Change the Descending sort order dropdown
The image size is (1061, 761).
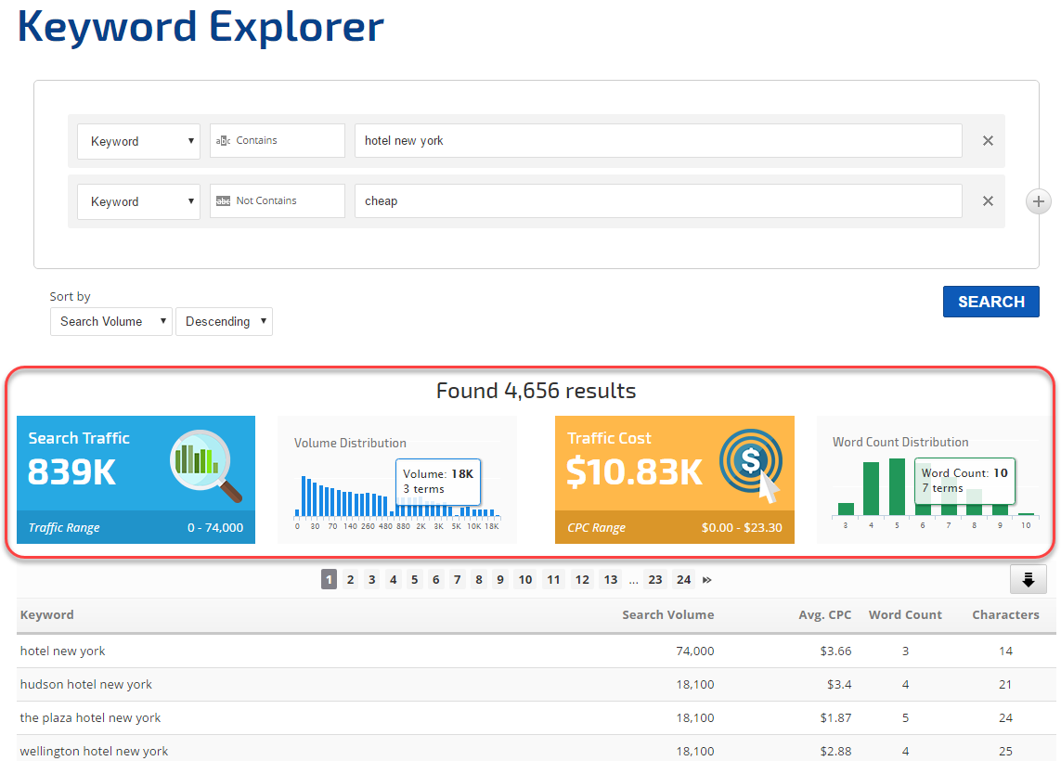[x=224, y=321]
